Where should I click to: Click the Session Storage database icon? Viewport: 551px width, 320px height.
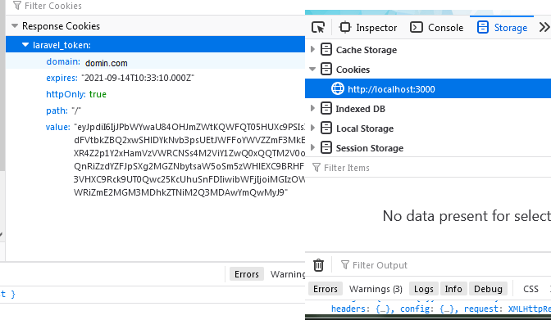click(326, 147)
